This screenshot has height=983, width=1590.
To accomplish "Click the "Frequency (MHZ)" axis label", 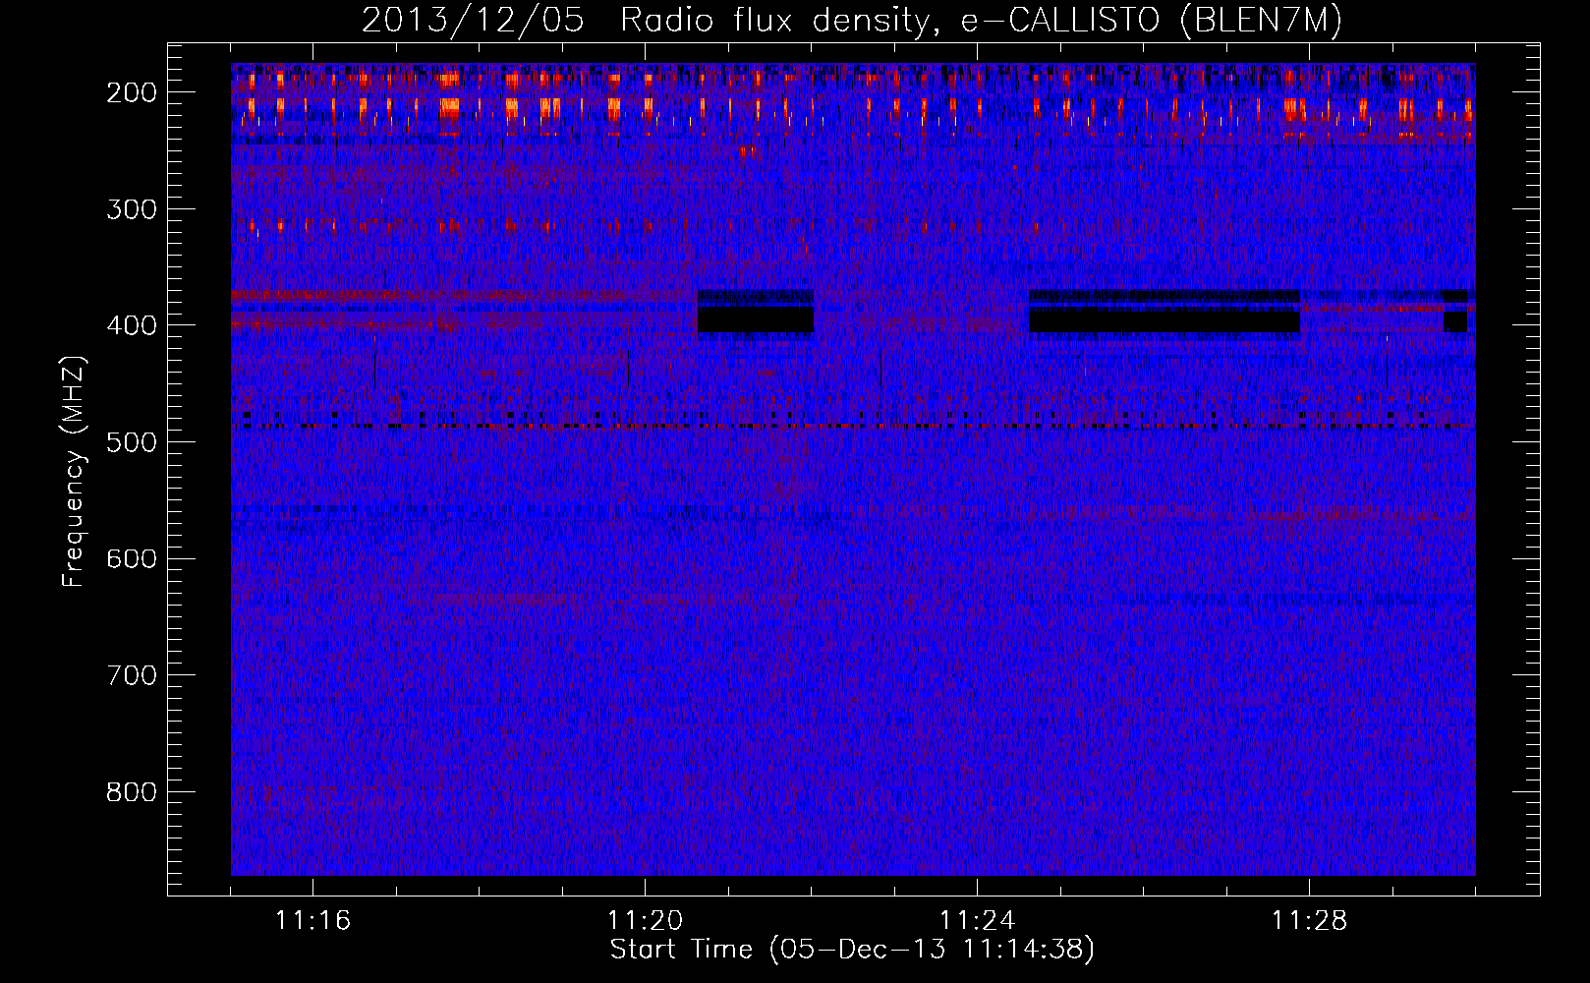I will click(x=74, y=472).
